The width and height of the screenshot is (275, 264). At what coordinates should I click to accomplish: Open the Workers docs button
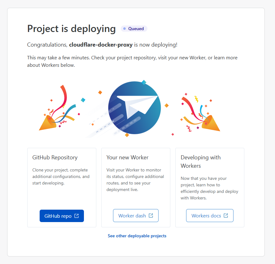point(210,216)
